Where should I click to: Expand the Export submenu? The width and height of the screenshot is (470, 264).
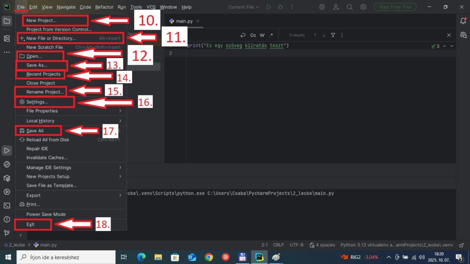click(69, 195)
